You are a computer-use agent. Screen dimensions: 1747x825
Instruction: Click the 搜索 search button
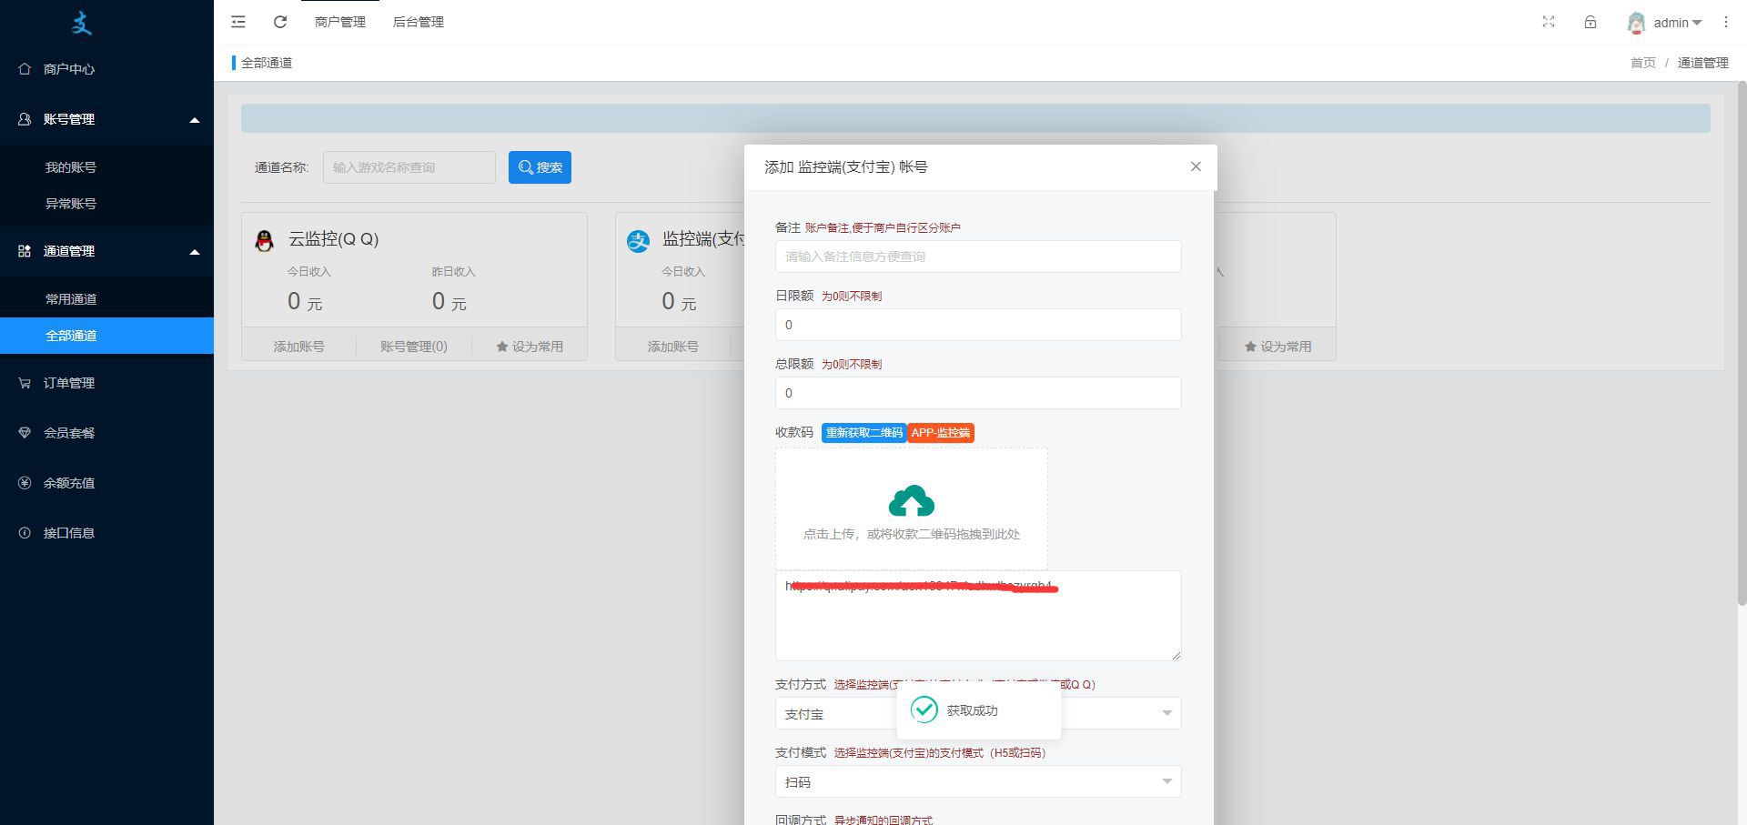pyautogui.click(x=540, y=167)
